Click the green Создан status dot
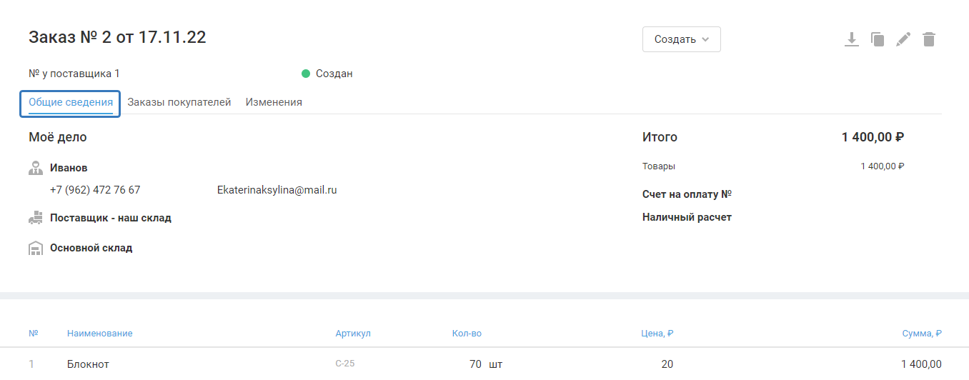Screen dimensions: 969x380 tap(306, 74)
